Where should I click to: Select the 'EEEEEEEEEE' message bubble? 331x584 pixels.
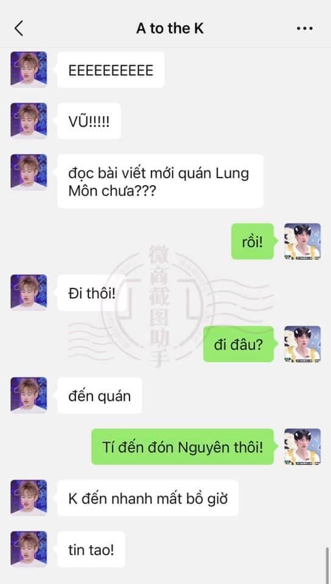pyautogui.click(x=111, y=70)
